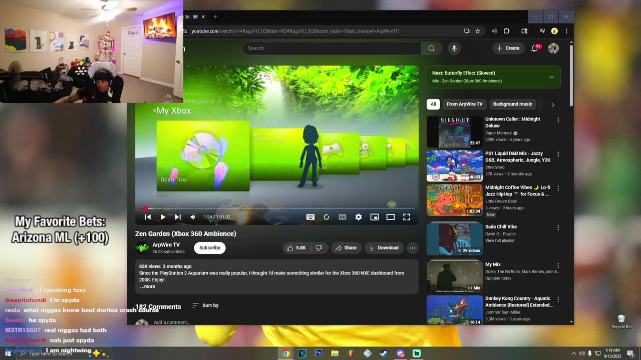
Task: Open options for PS1 Liquid D&B Mix
Action: tap(558, 154)
